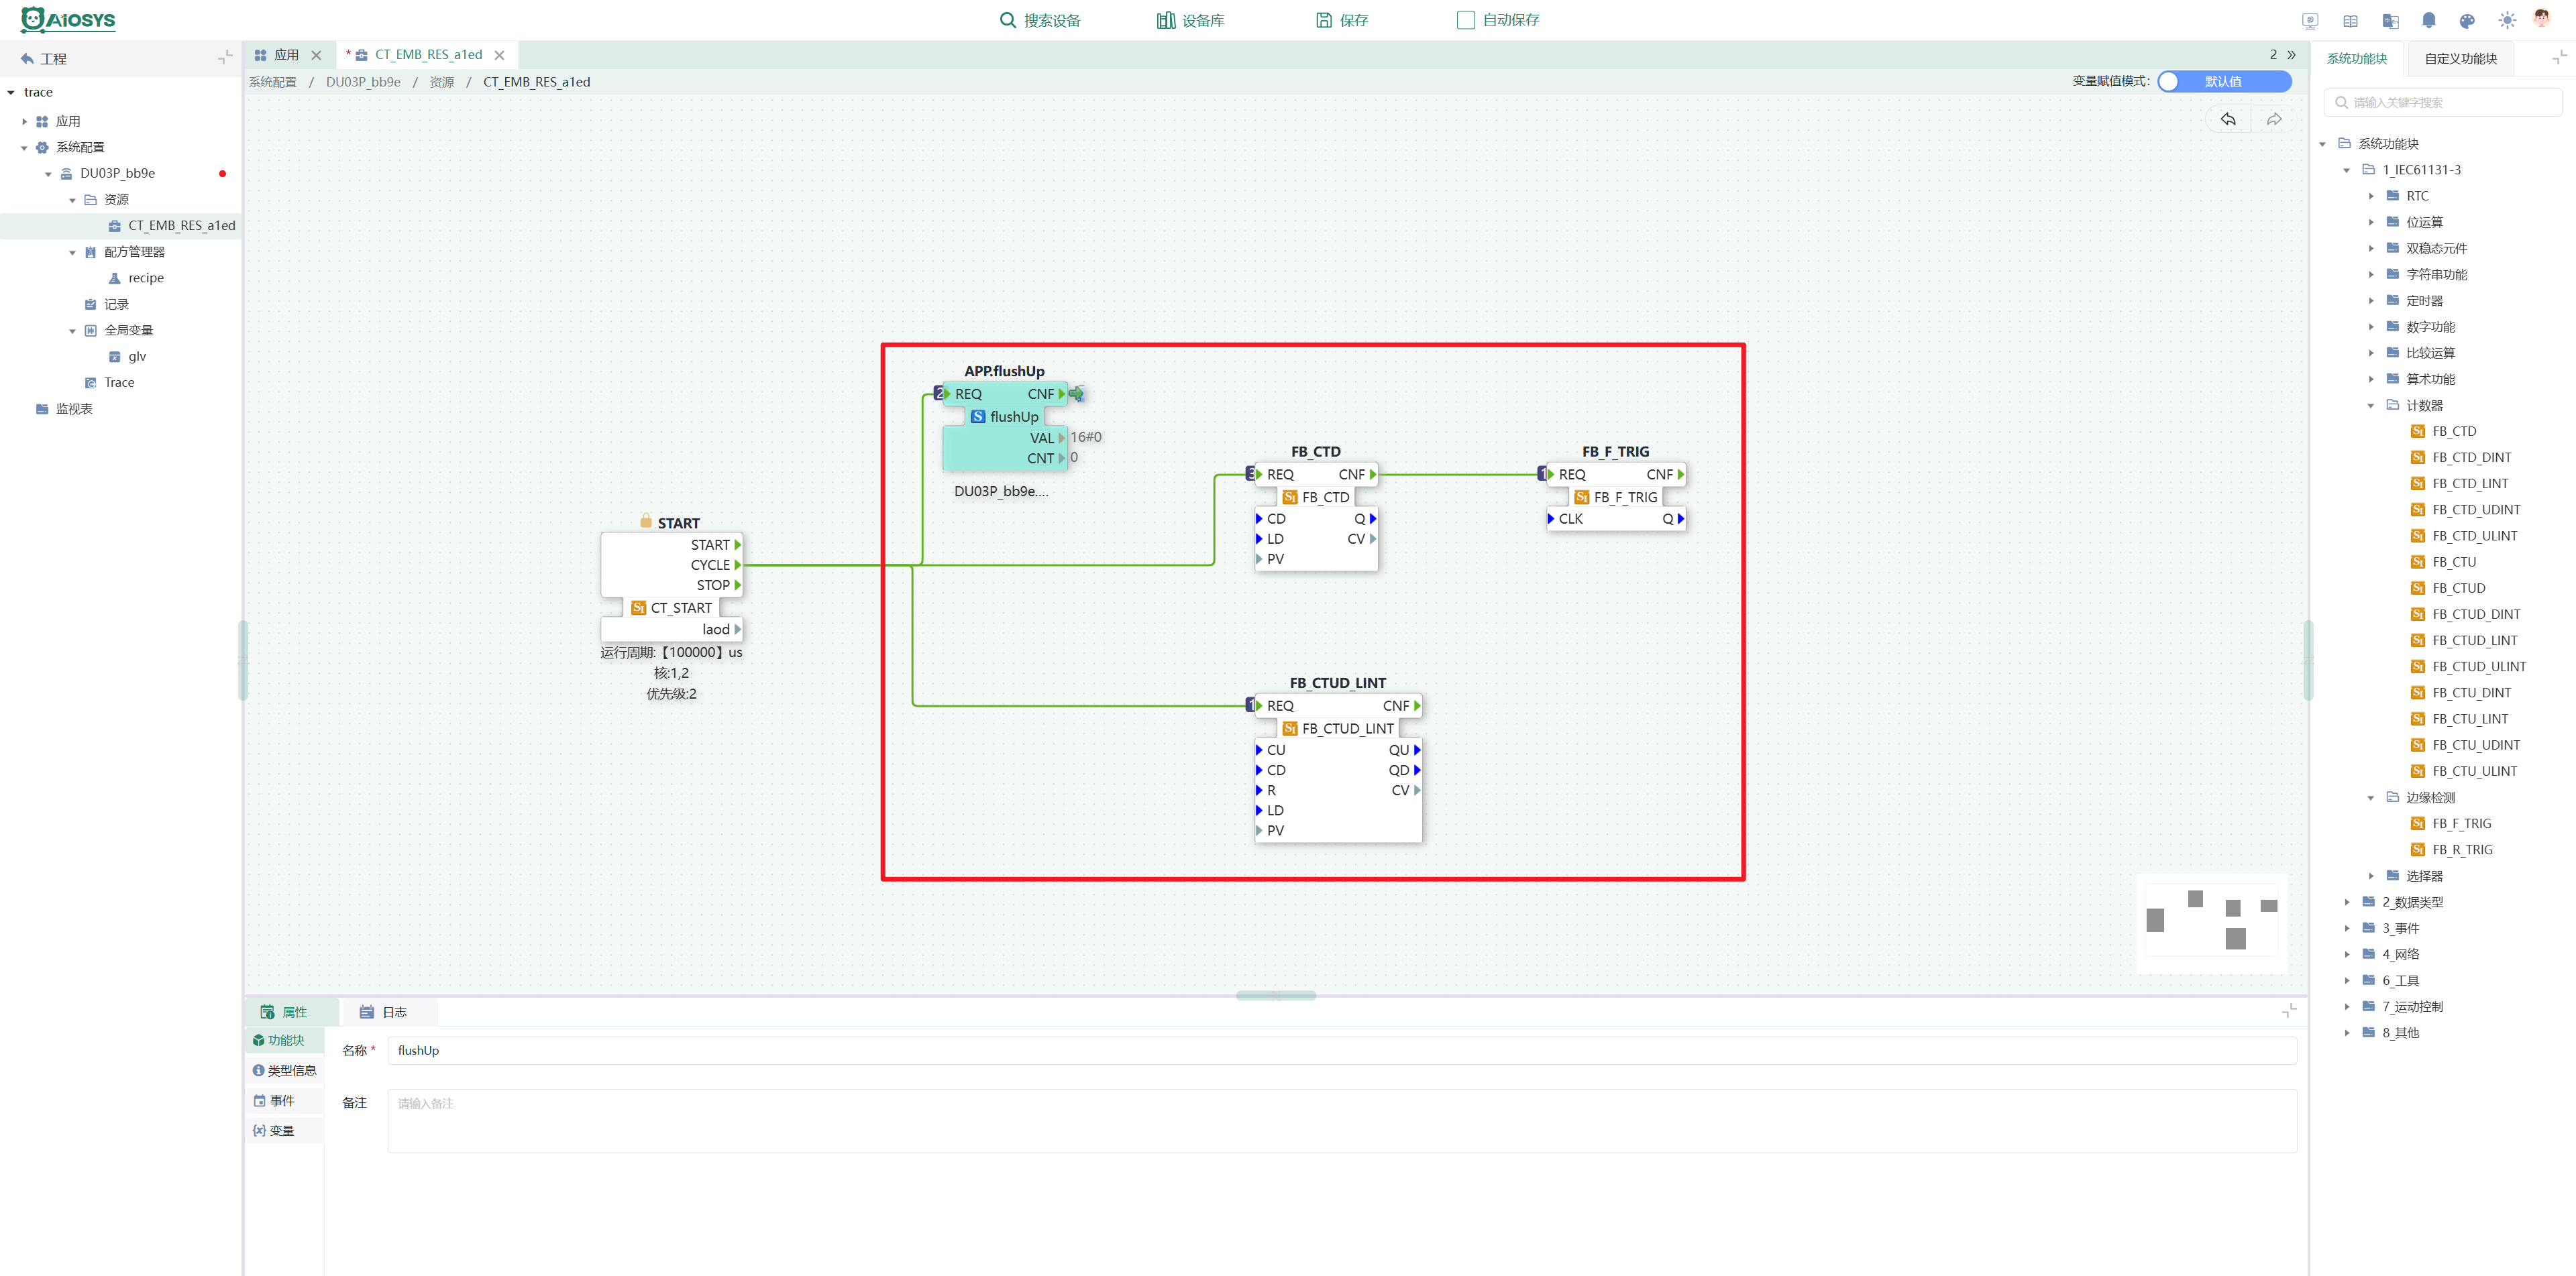Screen dimensions: 2576x1276
Task: Open the notification bell icon
Action: 2428,20
